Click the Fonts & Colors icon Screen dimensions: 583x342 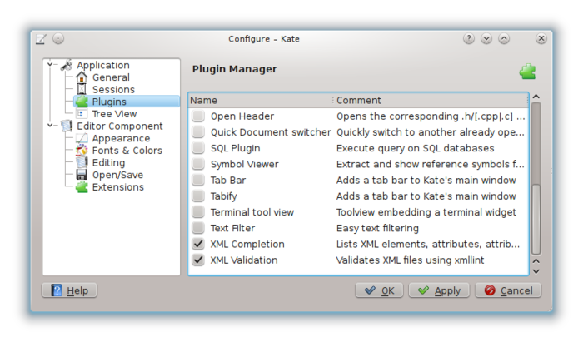click(x=82, y=151)
